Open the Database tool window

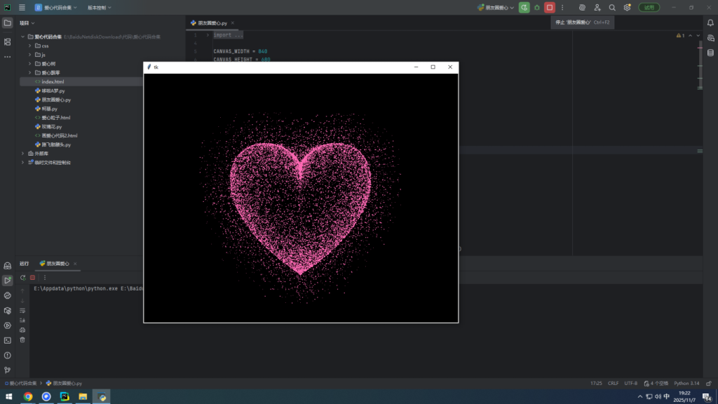(x=710, y=51)
